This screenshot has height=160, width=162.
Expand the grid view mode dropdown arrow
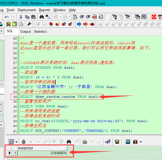tap(16, 142)
